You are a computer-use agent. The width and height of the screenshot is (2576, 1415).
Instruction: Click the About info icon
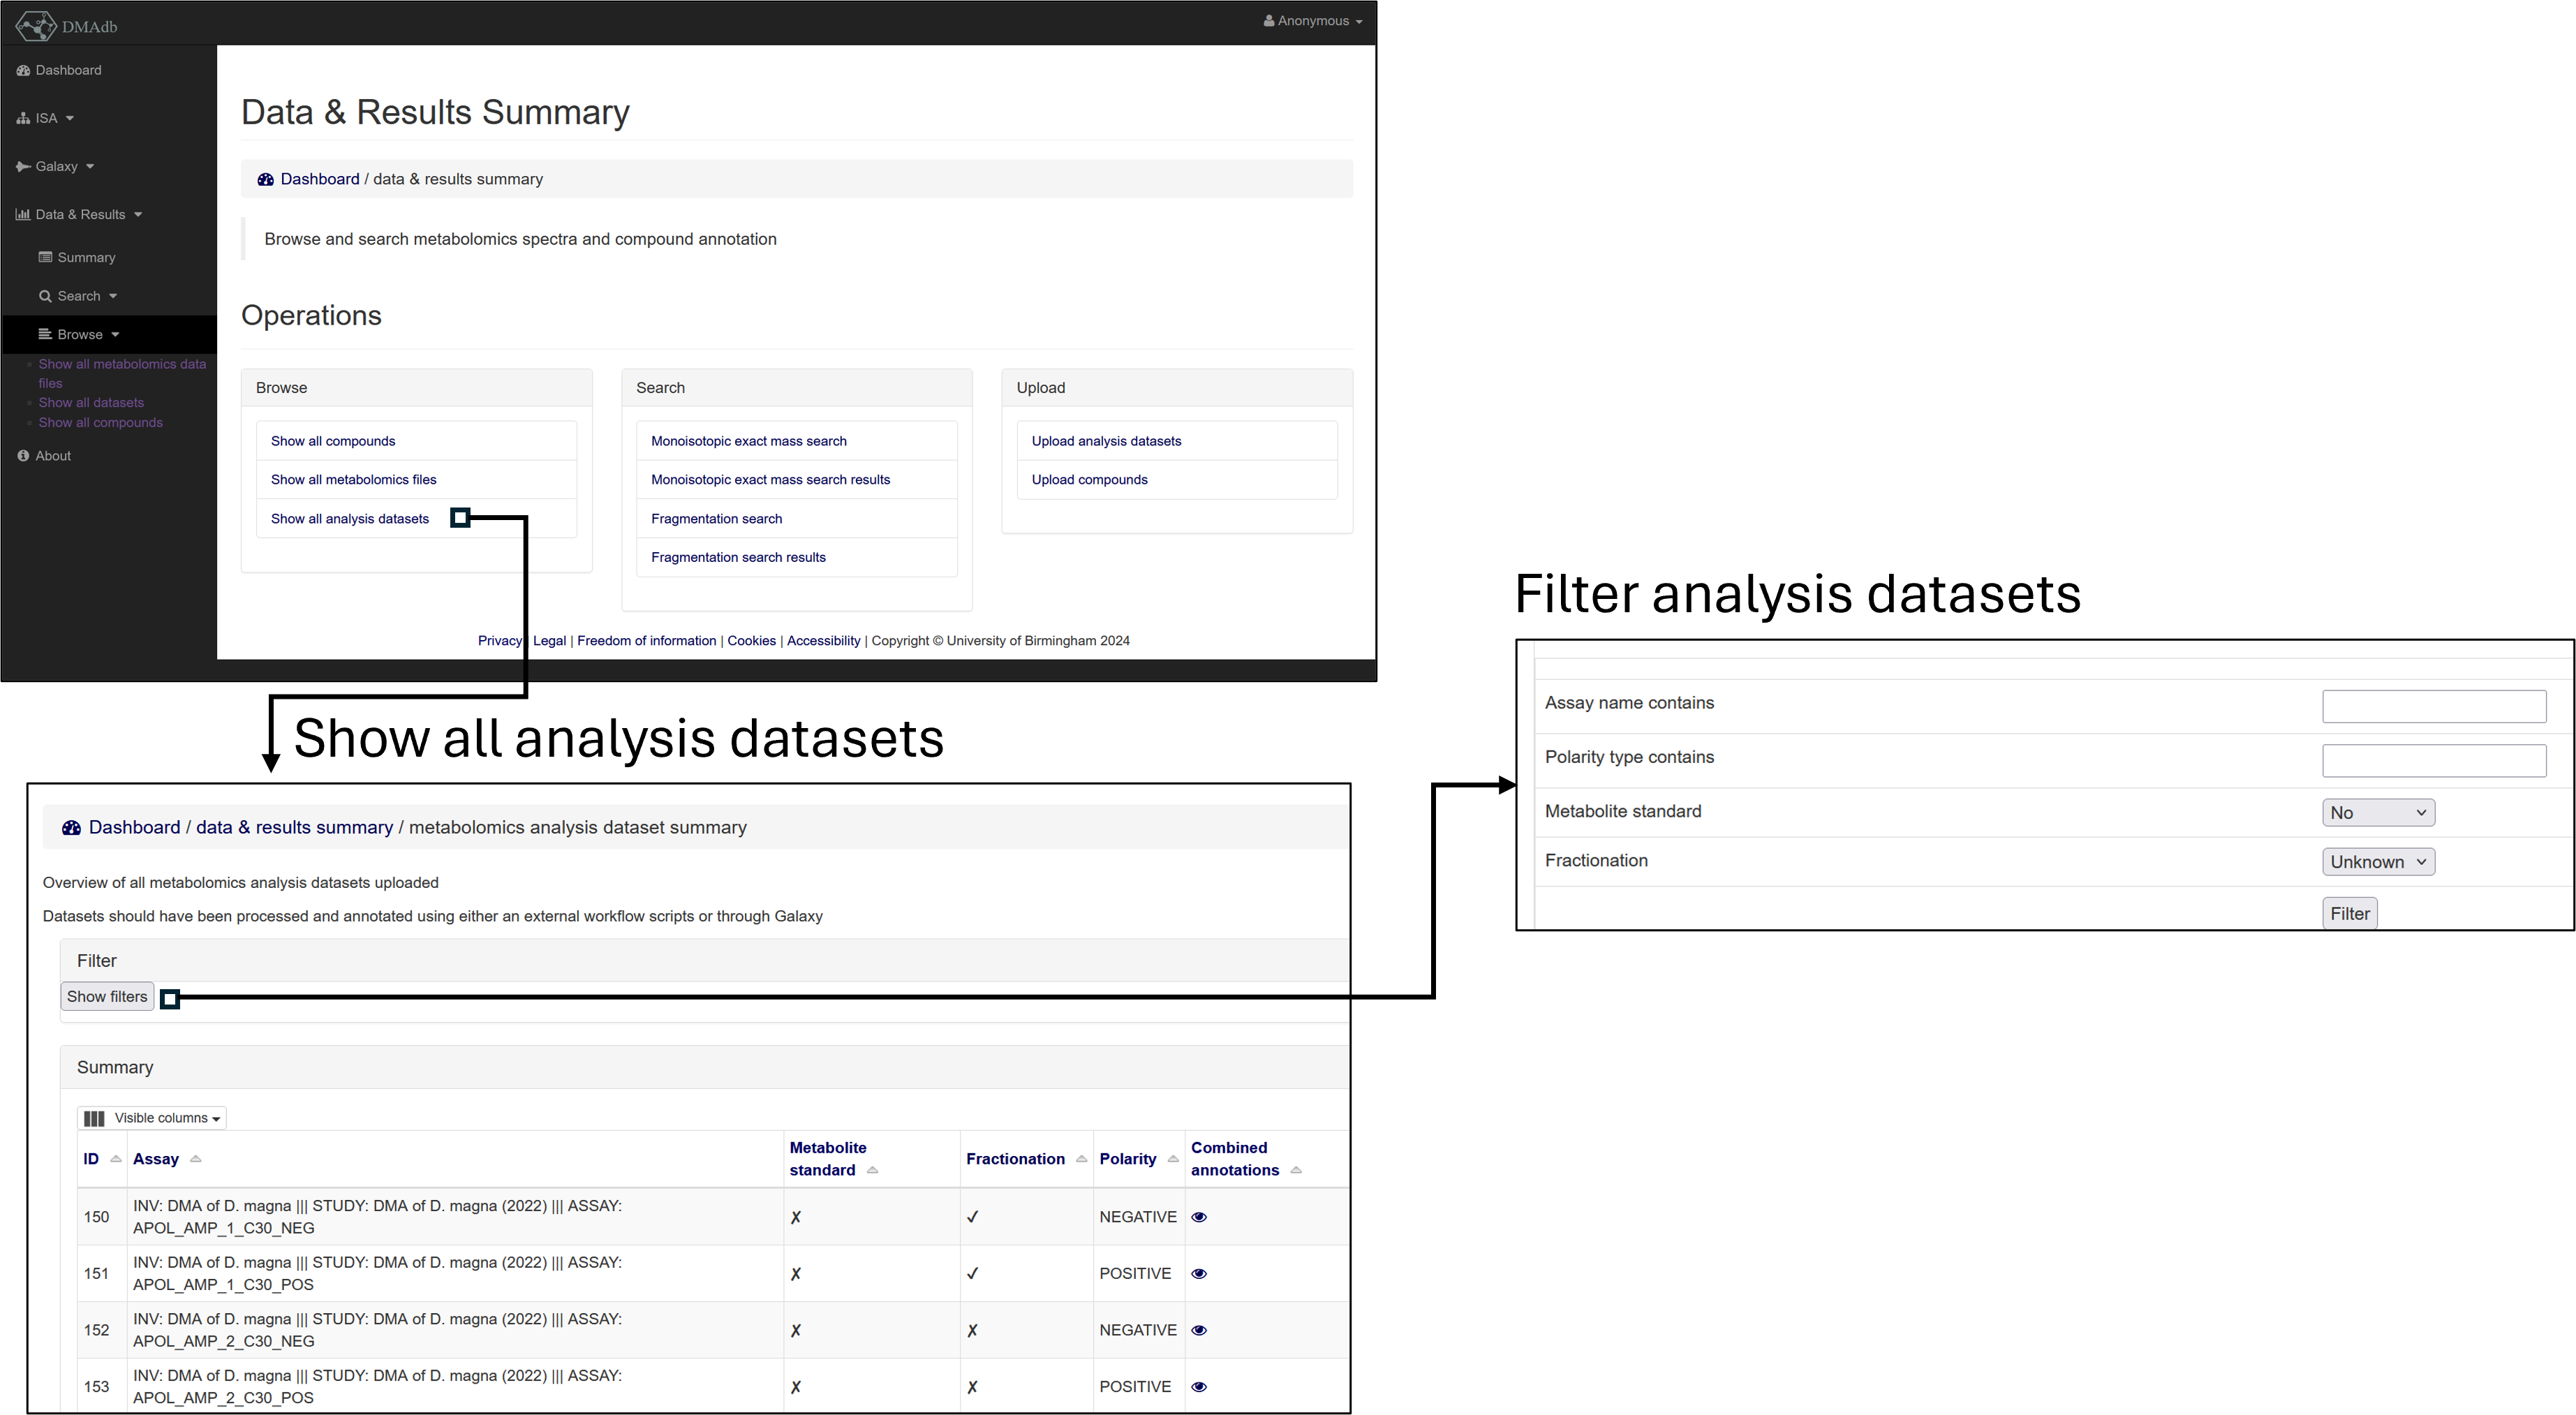click(23, 455)
